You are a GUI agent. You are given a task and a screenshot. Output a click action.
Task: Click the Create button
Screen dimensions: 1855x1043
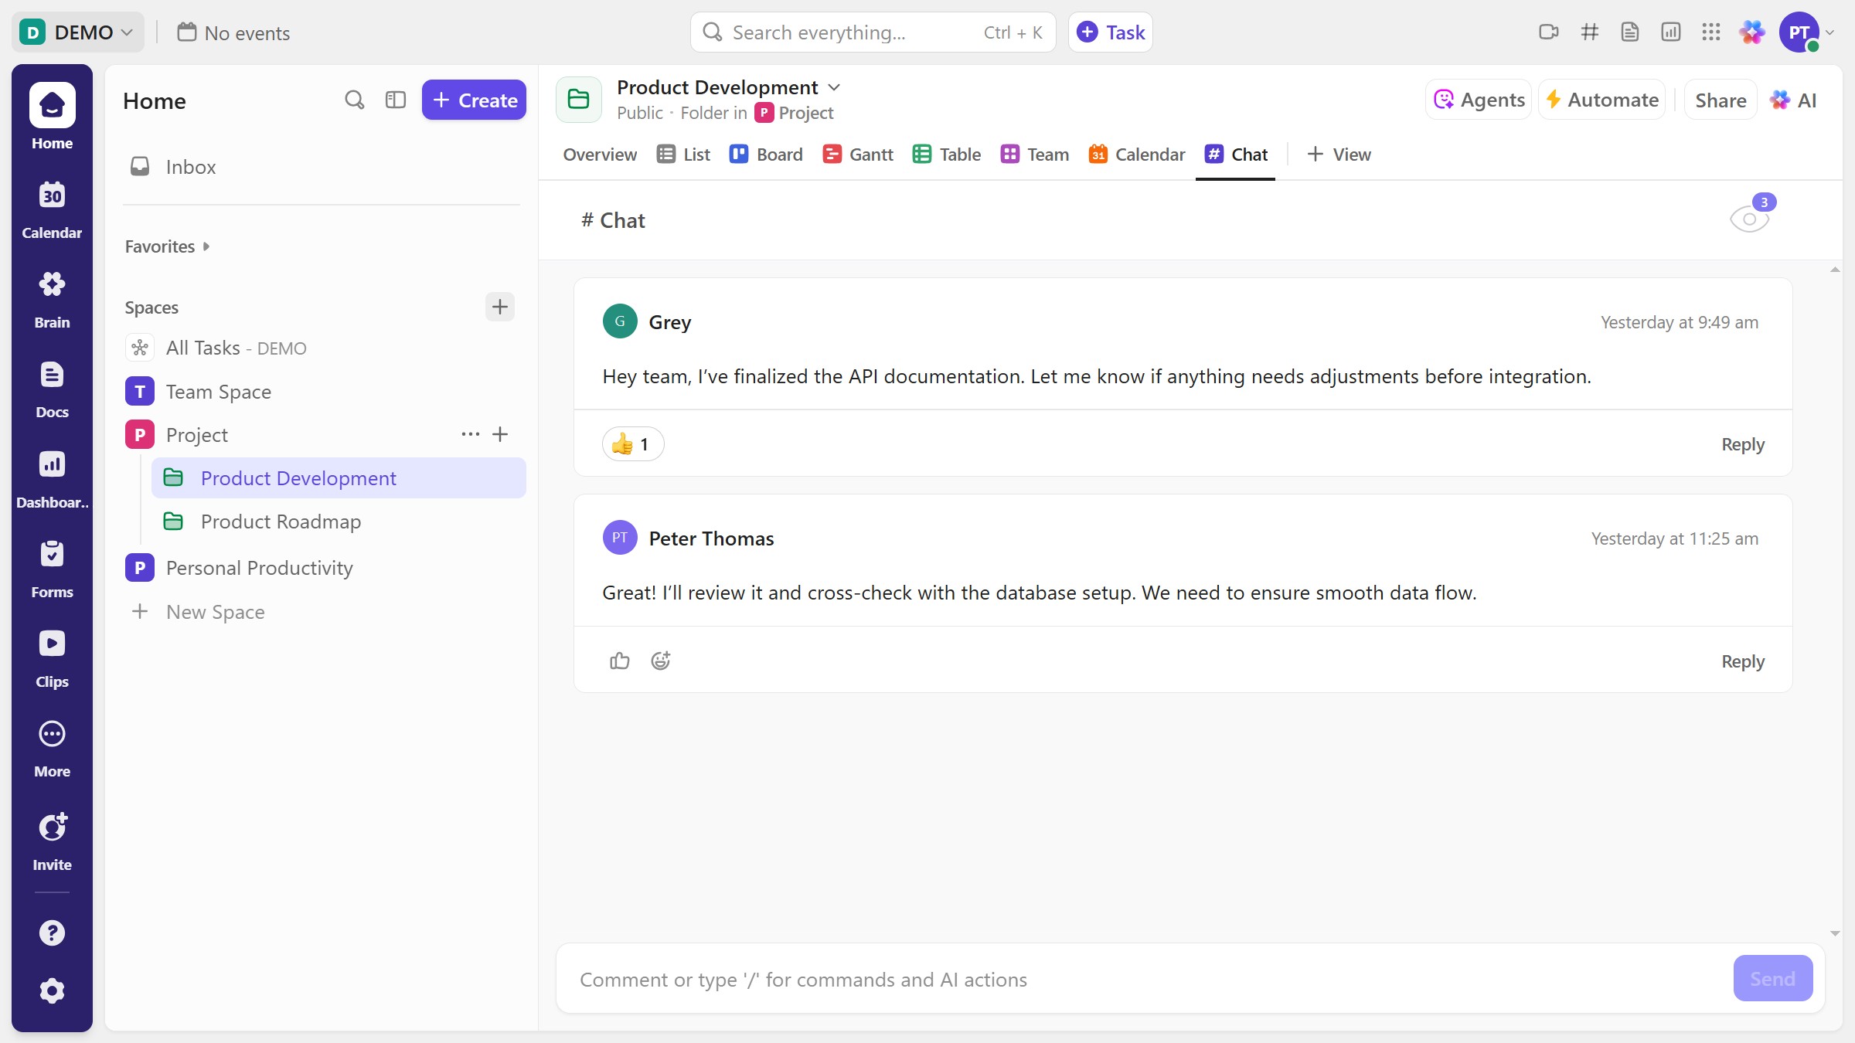[x=474, y=100]
